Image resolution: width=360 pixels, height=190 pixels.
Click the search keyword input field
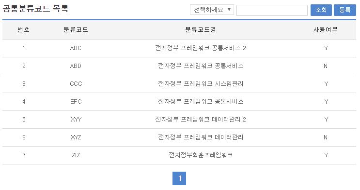(x=272, y=10)
